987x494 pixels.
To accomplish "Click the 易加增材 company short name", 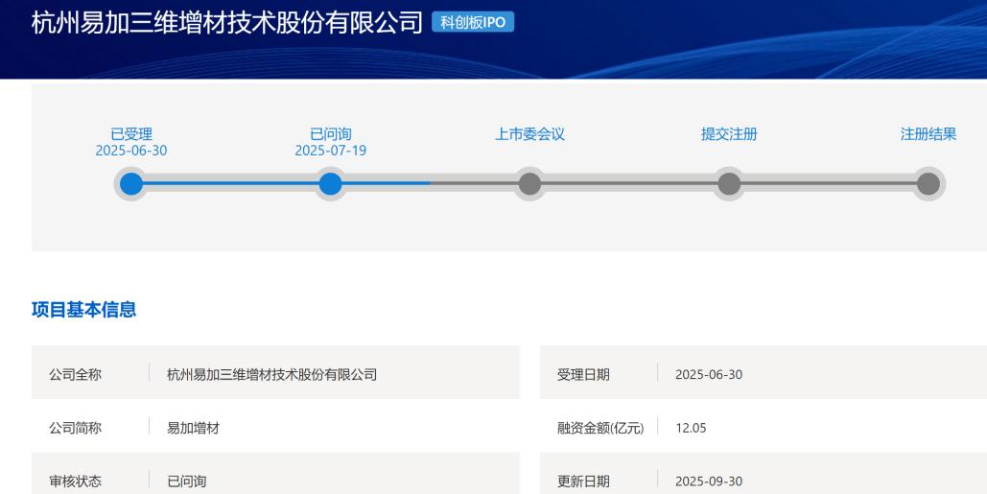I will pos(193,428).
